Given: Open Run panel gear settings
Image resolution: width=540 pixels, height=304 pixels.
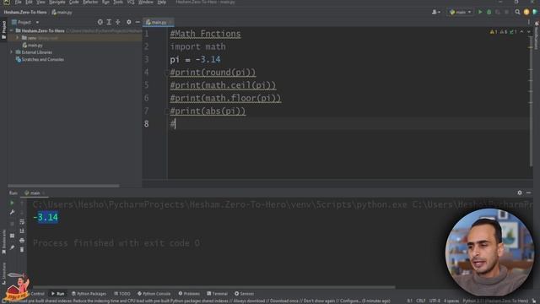Looking at the screenshot, I should (520, 193).
